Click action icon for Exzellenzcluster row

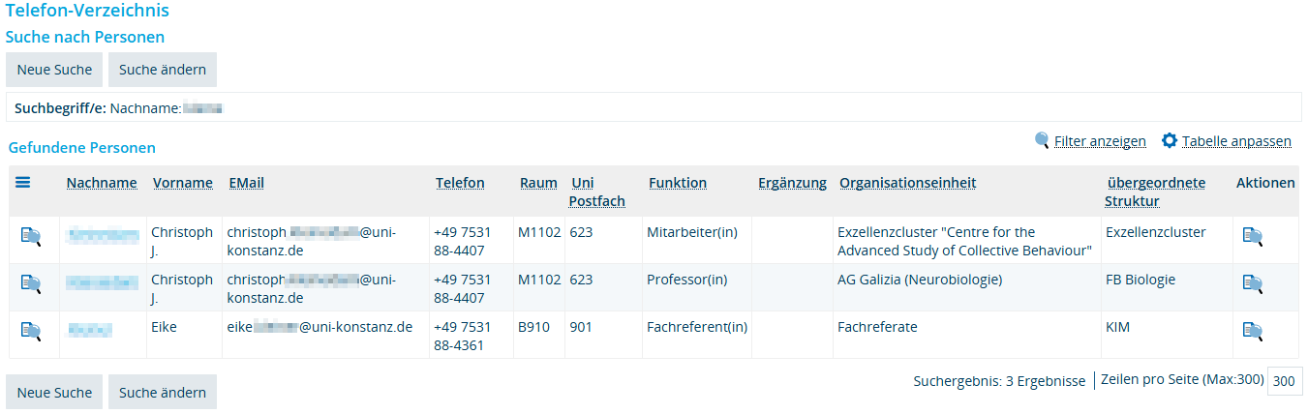(x=1253, y=236)
